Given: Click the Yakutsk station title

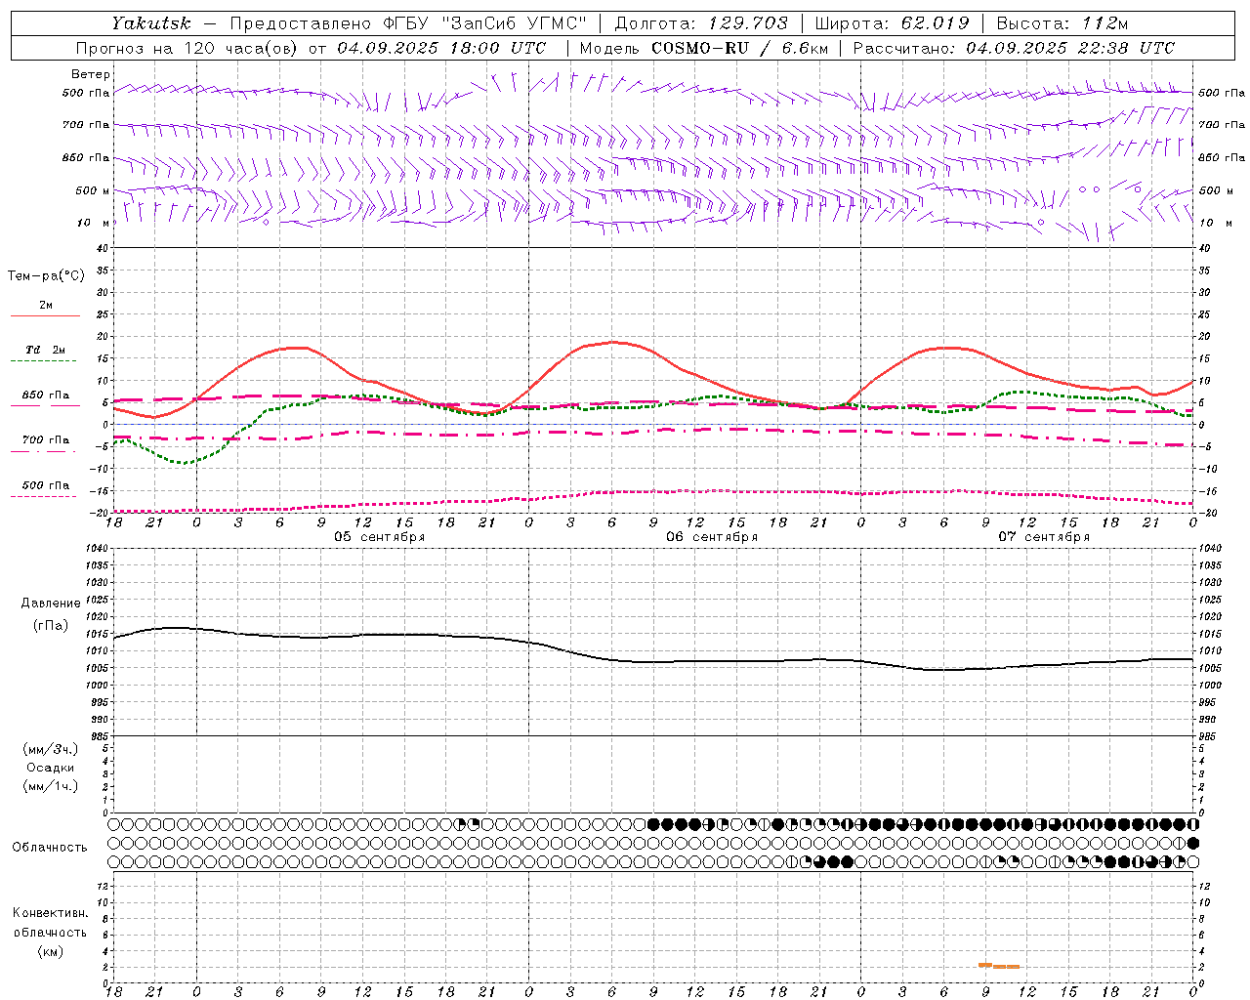Looking at the screenshot, I should point(150,23).
